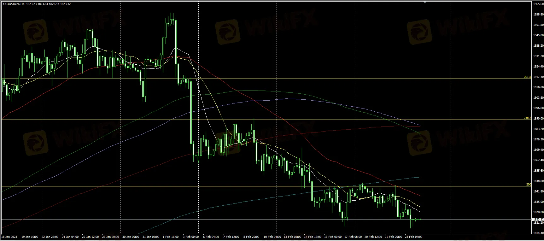Click the 20 Feb 12:00 time label
544x241 pixels.
tap(373, 237)
